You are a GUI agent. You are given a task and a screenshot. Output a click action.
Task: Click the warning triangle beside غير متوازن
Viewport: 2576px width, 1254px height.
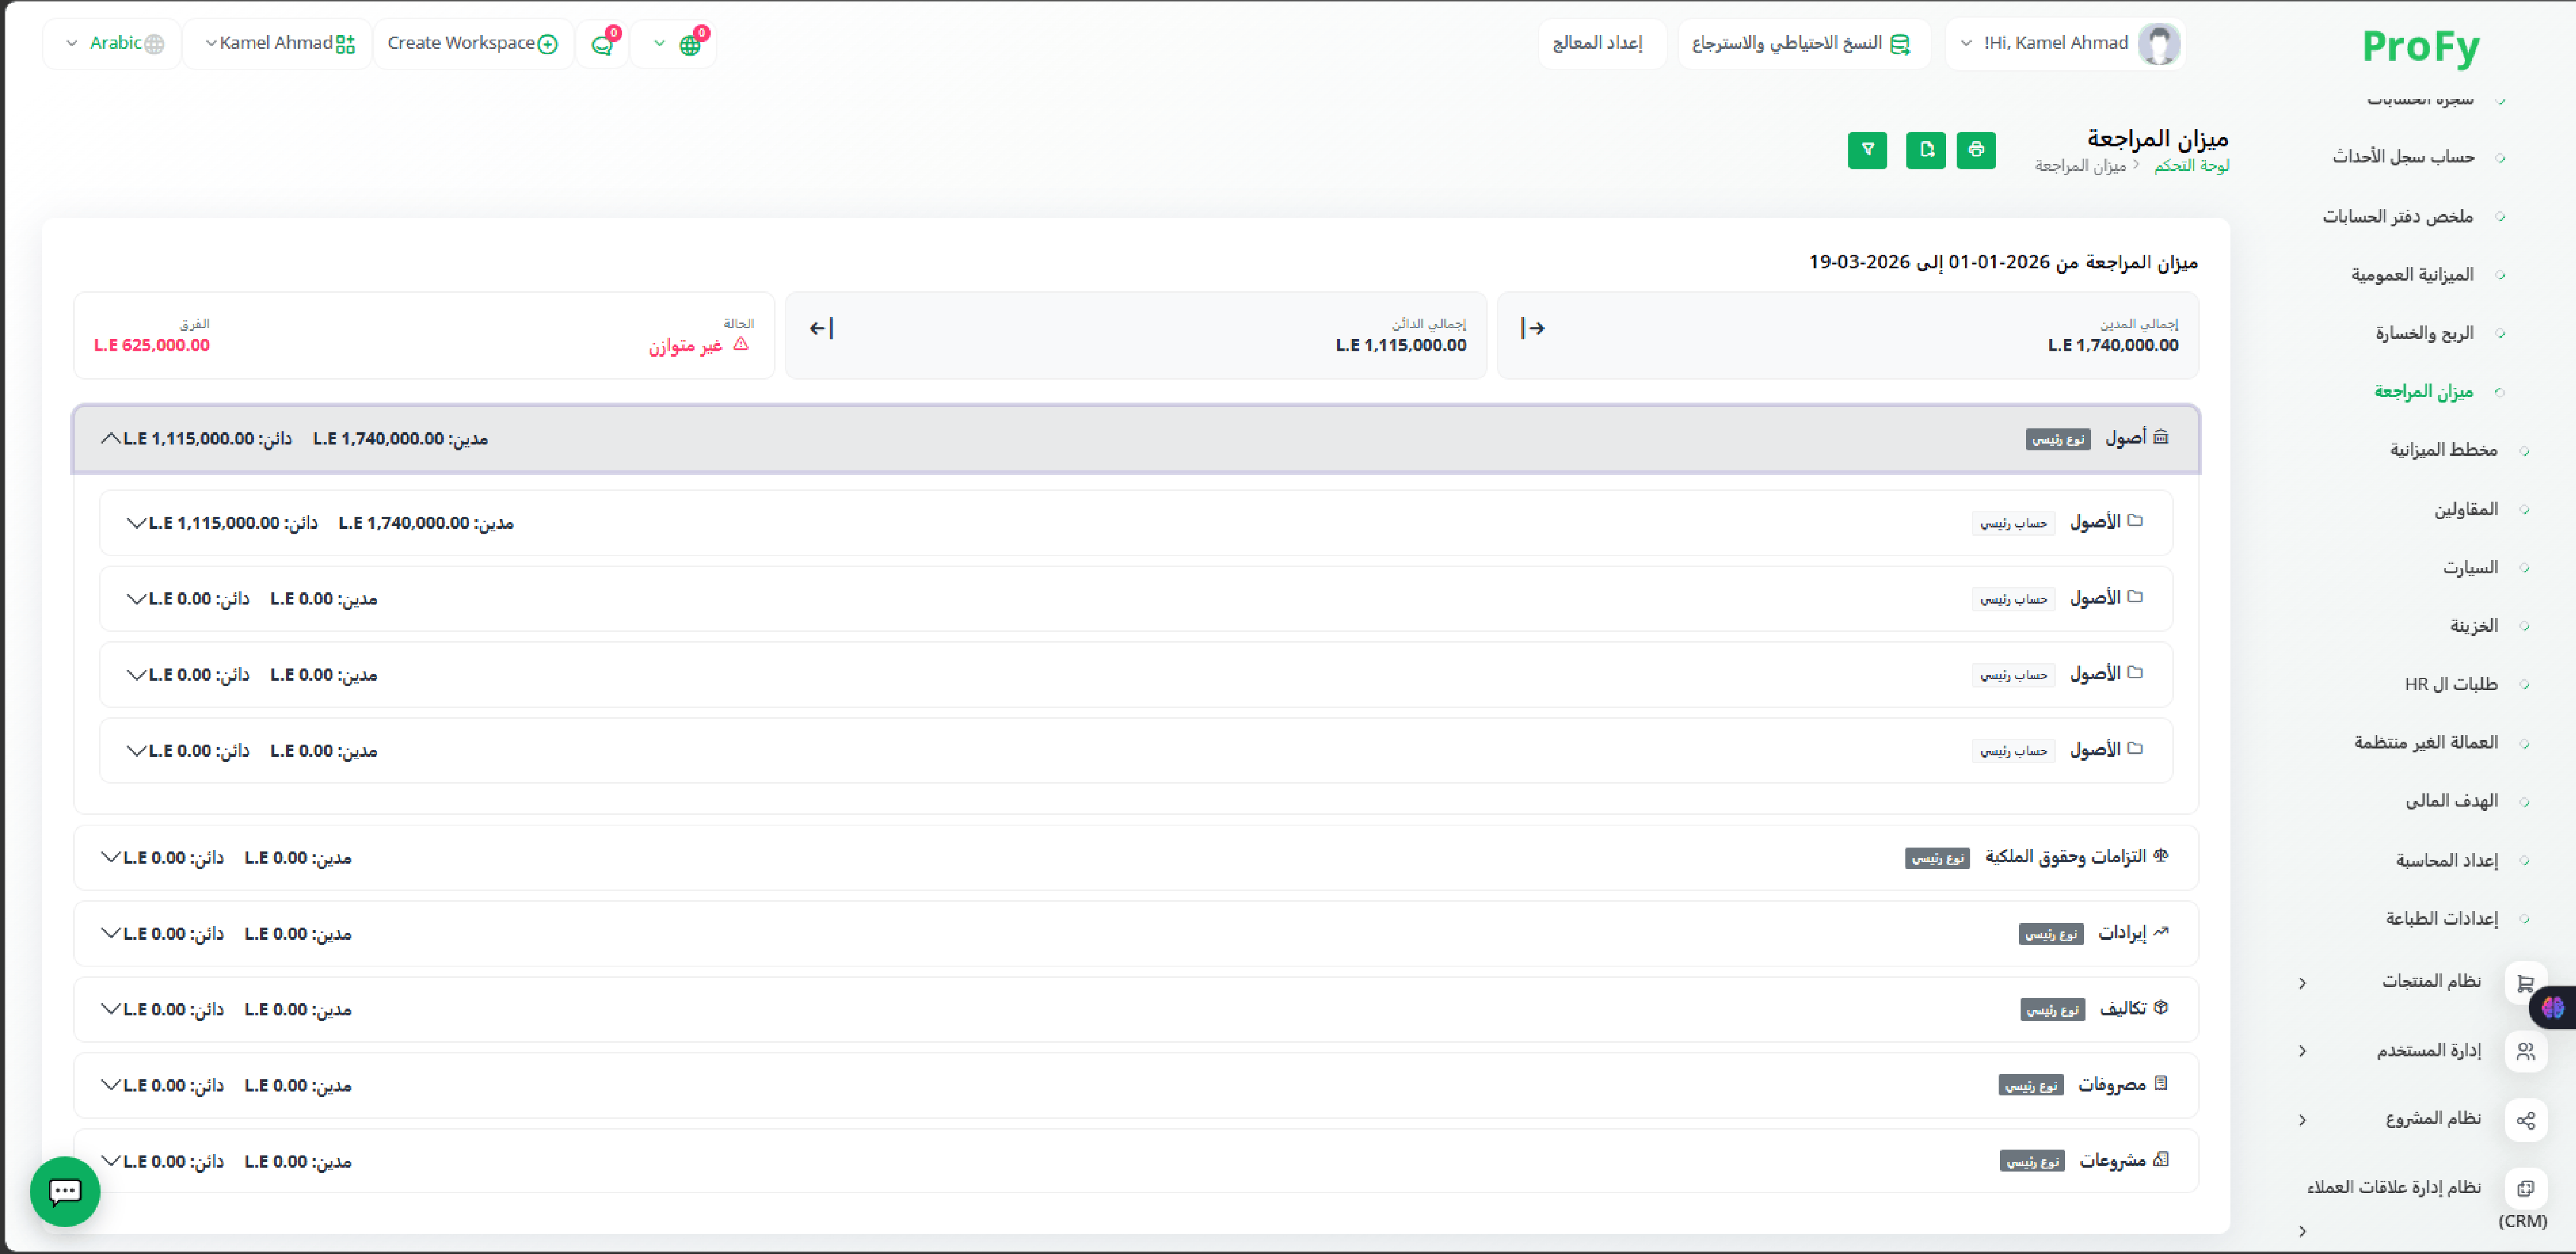[x=741, y=344]
